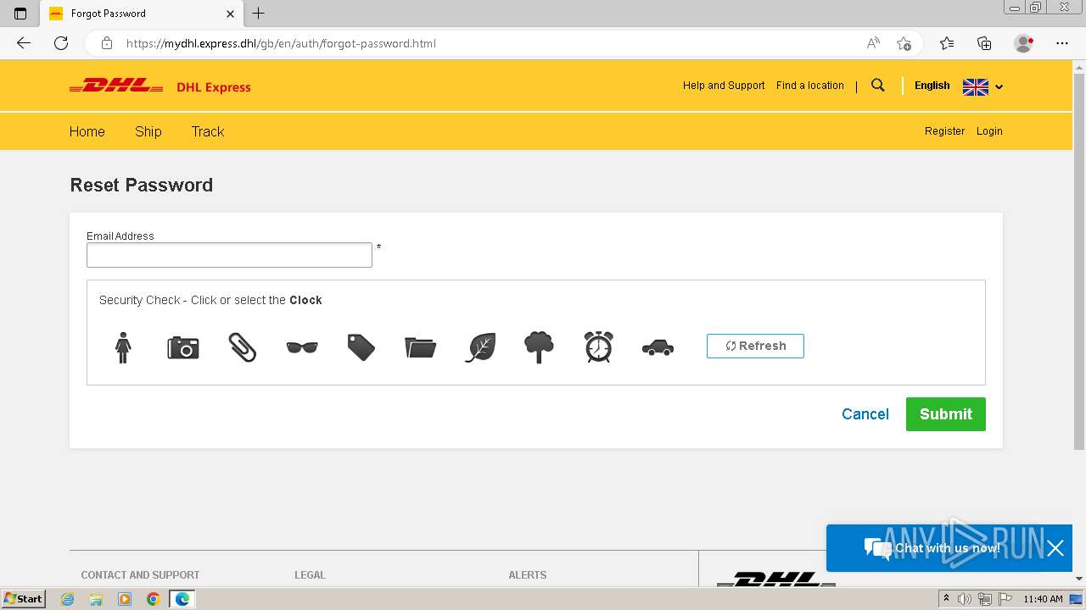Select the leaf captcha icon
Screen dimensions: 1086x610
(480, 347)
